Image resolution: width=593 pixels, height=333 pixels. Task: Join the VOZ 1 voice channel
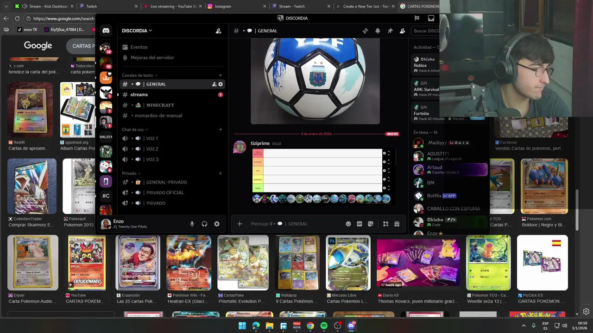tap(171, 138)
